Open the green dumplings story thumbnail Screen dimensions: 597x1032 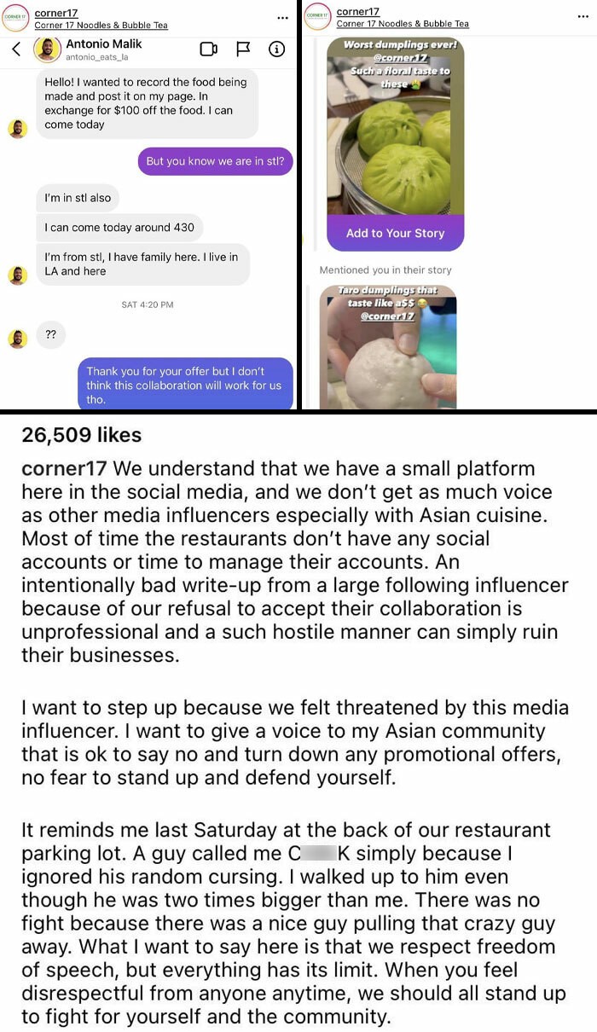pos(395,128)
